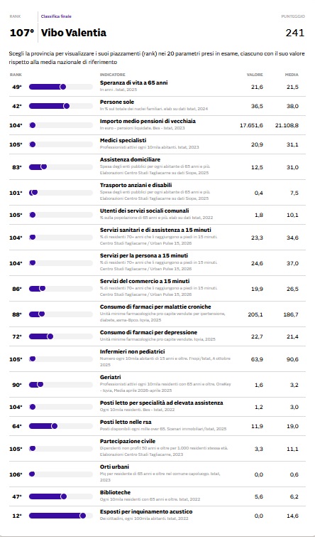Click Consumo di farmaci per depressione bar
The image size is (315, 537).
(x=61, y=336)
